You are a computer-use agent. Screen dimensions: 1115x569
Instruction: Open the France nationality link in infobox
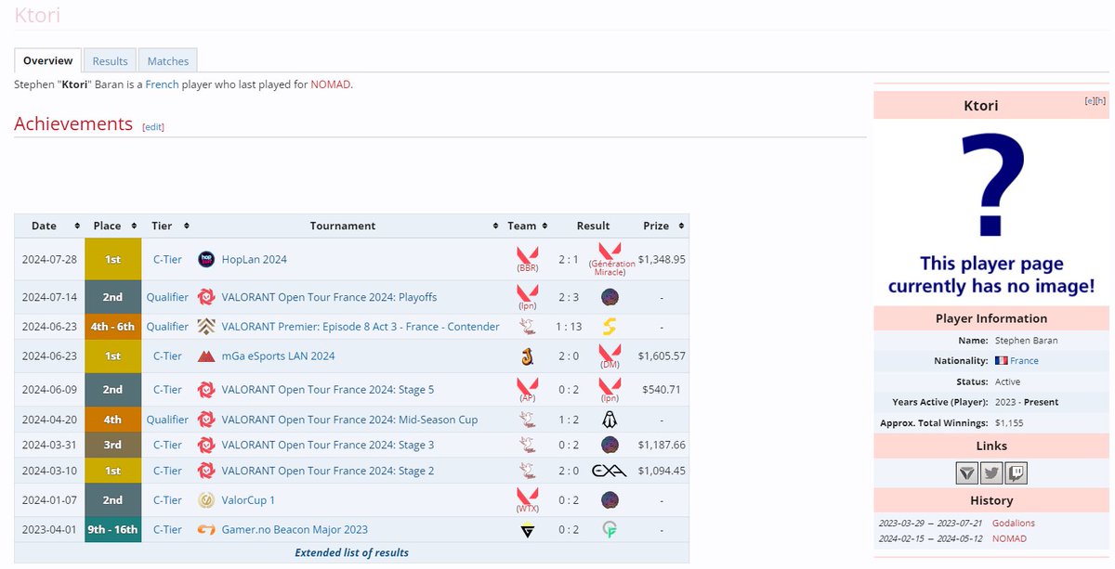[x=1024, y=361]
